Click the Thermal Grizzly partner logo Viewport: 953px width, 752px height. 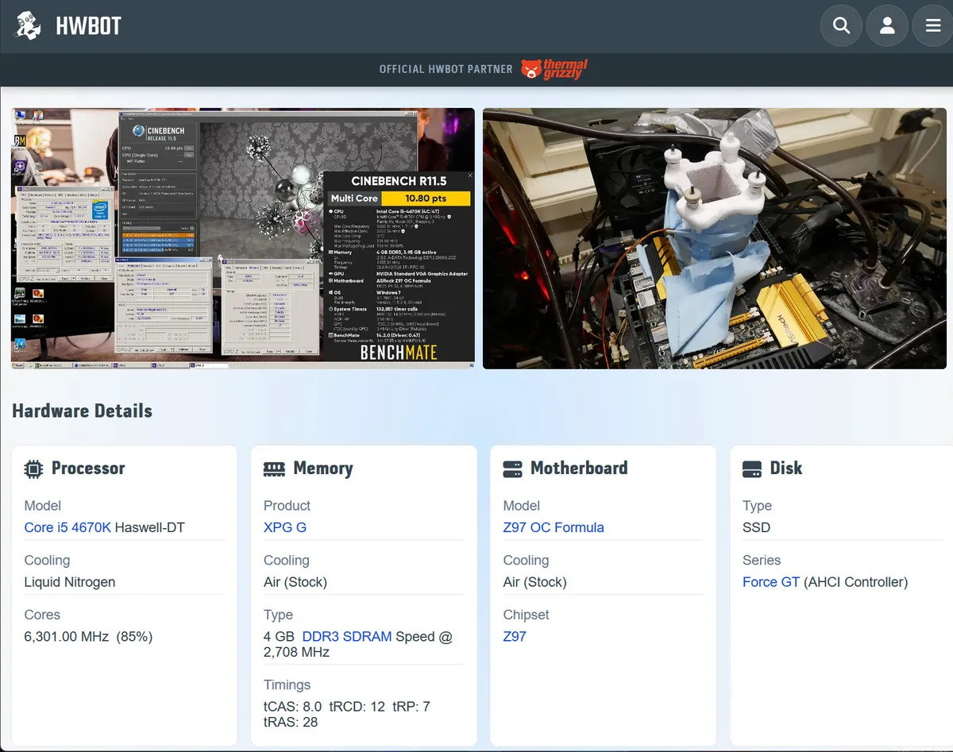click(x=554, y=69)
